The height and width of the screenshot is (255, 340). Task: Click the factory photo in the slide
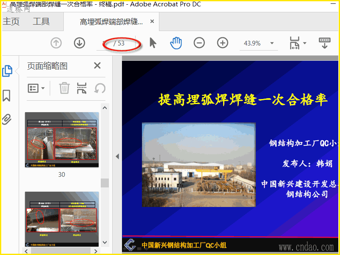199,165
